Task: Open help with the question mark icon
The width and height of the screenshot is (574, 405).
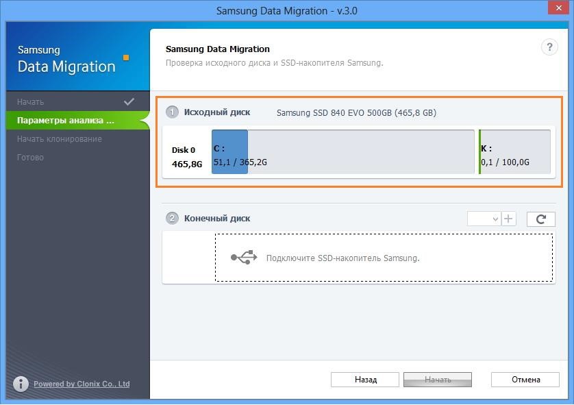Action: [x=549, y=47]
